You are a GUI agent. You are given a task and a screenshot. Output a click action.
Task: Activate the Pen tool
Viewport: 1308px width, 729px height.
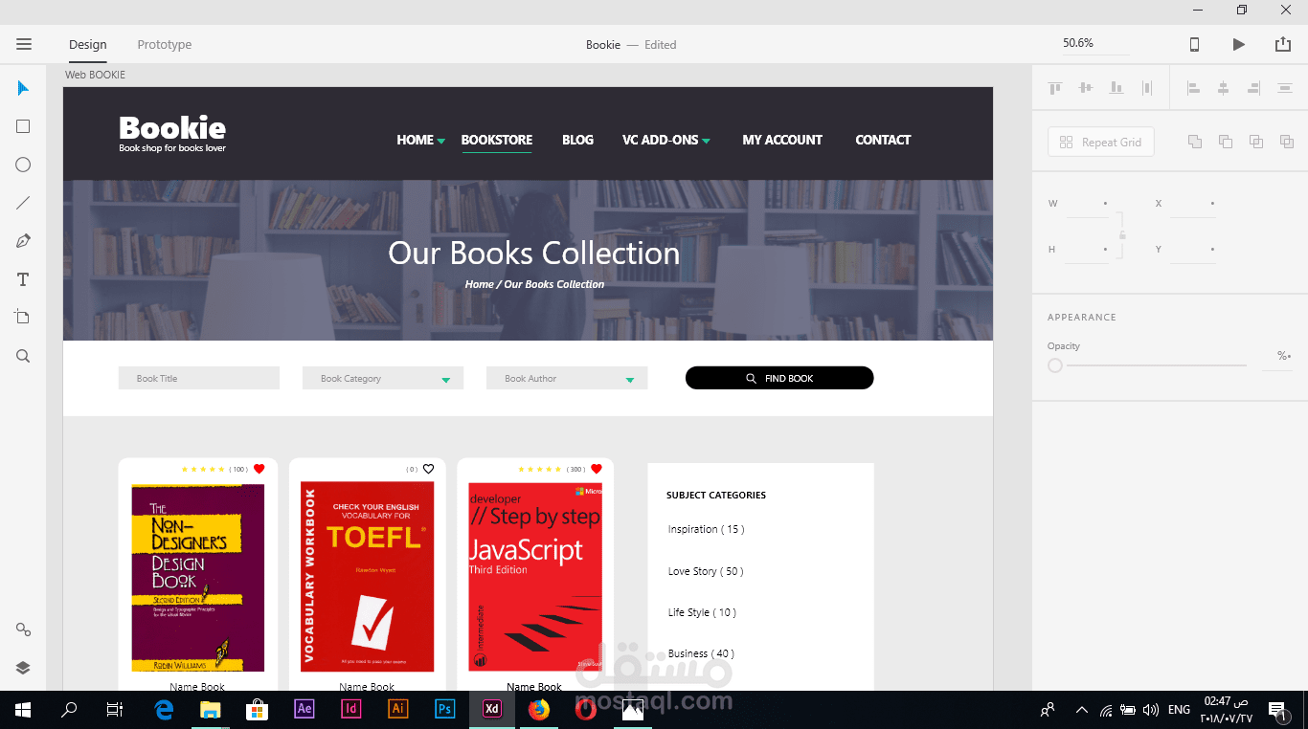(24, 241)
